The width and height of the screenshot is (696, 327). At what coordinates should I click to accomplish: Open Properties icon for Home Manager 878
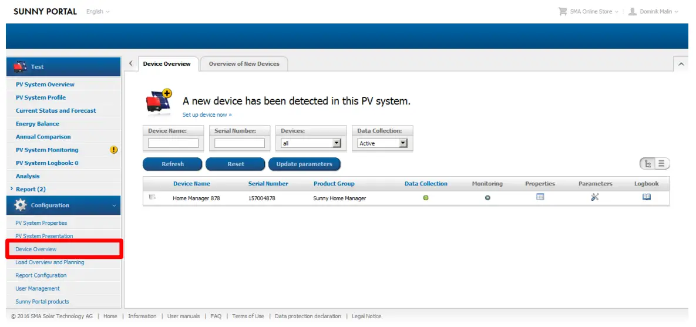[540, 197]
